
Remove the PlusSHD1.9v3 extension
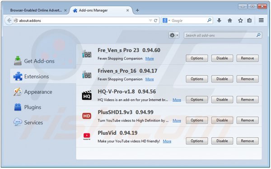tap(248, 120)
